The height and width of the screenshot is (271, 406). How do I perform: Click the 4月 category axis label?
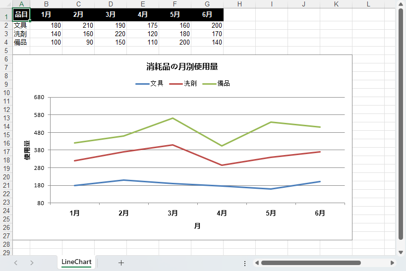(x=222, y=213)
